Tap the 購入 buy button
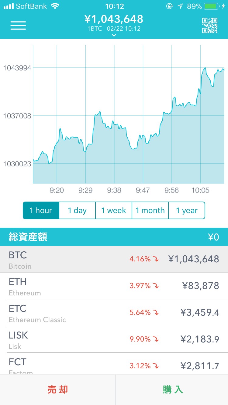228x405 pixels. pos(172,390)
